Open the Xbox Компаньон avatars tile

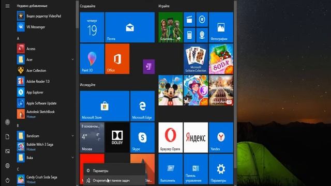(171, 27)
